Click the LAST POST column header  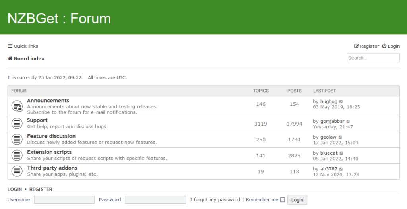pyautogui.click(x=324, y=91)
